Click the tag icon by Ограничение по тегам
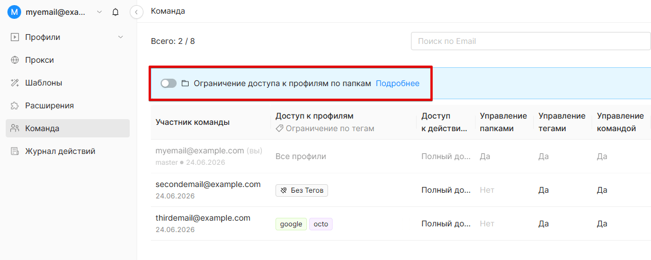 pos(279,129)
